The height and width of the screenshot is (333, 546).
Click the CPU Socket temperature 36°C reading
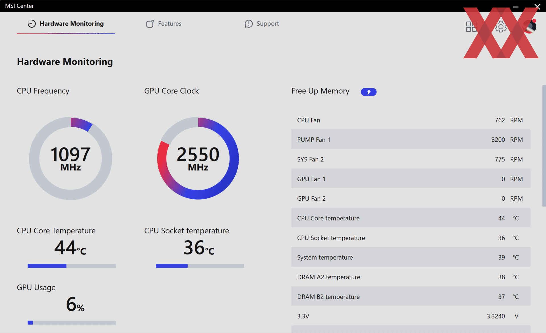pyautogui.click(x=199, y=247)
